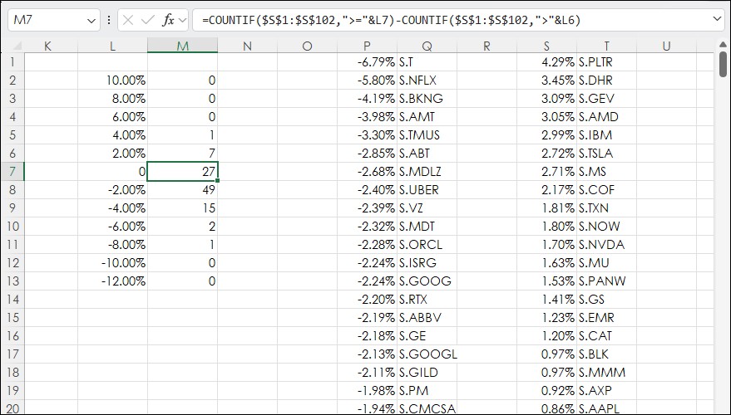The height and width of the screenshot is (415, 731).
Task: Click cell S.NFLX
Action: [427, 81]
